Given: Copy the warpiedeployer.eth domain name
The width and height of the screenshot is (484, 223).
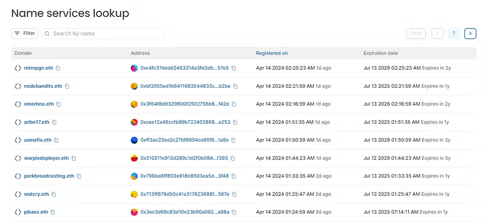Looking at the screenshot, I should click(73, 158).
